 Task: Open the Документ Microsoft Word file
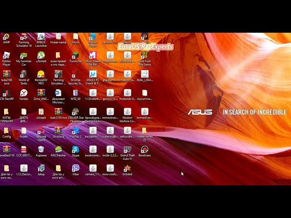[x=58, y=97]
